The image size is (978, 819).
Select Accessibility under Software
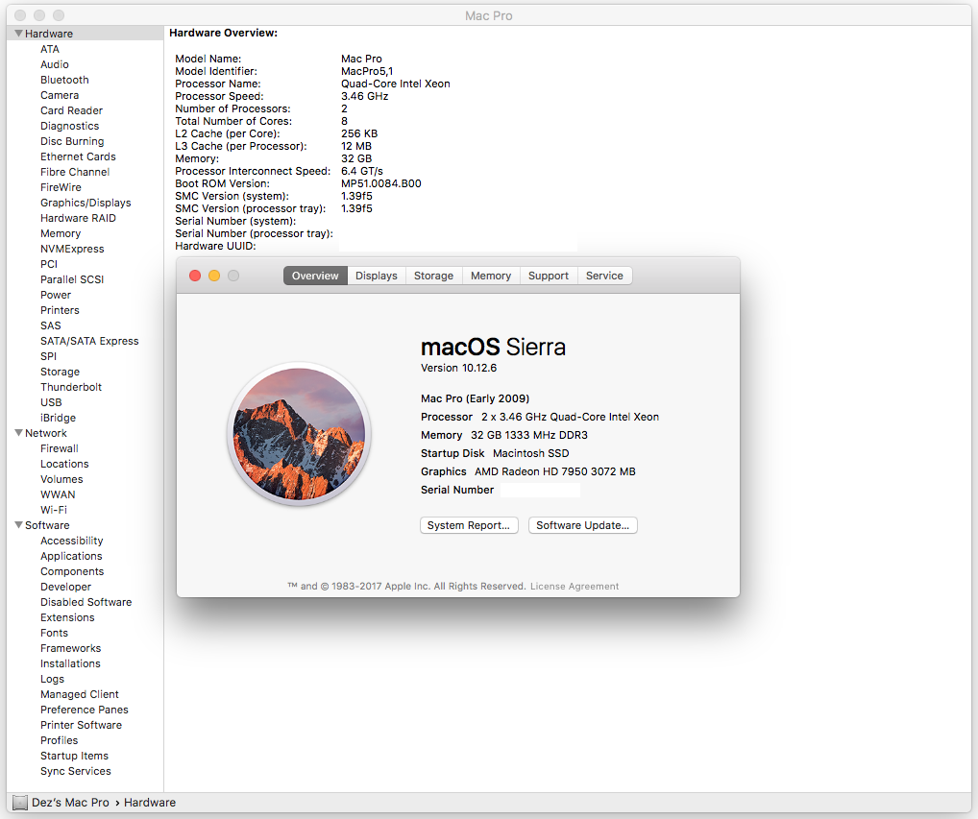coord(72,541)
